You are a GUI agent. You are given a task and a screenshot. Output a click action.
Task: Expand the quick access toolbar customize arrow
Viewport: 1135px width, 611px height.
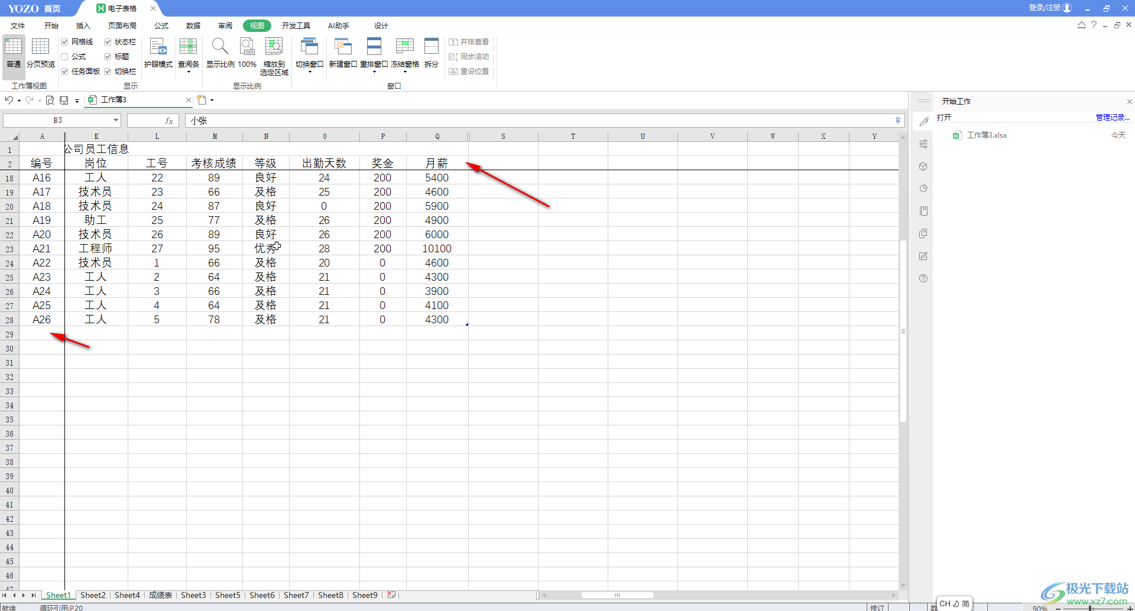77,100
